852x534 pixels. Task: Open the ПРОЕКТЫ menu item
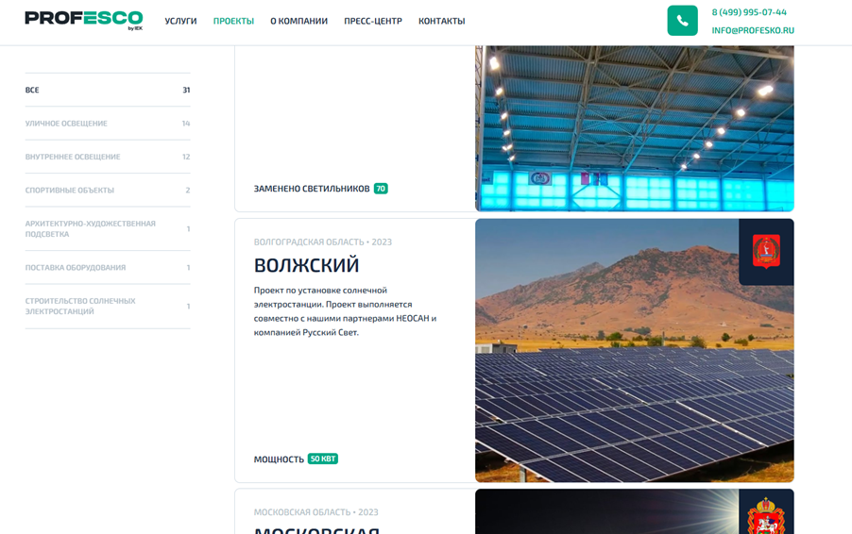coord(233,21)
